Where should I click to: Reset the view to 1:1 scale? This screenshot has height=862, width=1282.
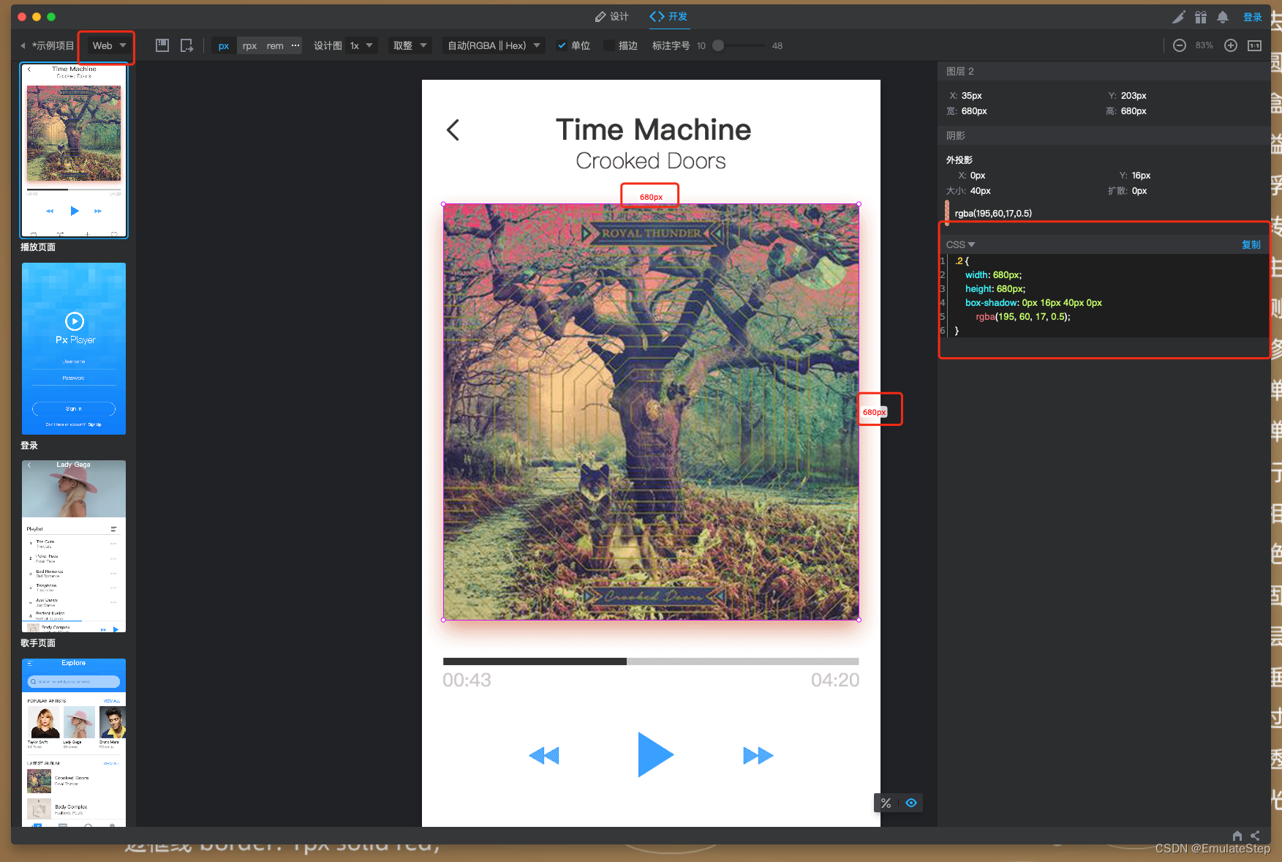(1255, 45)
